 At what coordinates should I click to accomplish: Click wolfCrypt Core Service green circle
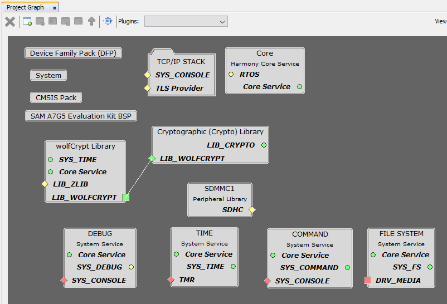(x=51, y=172)
